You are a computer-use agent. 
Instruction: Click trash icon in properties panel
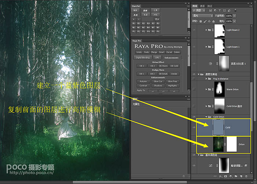click(184, 176)
